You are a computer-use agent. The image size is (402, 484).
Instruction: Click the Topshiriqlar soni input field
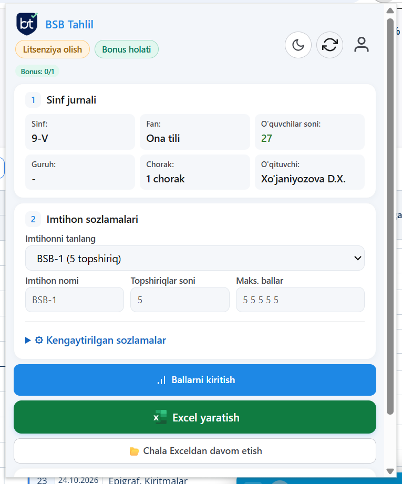pos(180,300)
